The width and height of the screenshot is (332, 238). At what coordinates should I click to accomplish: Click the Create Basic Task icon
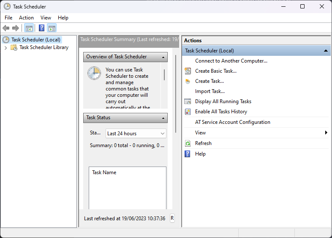tap(188, 71)
